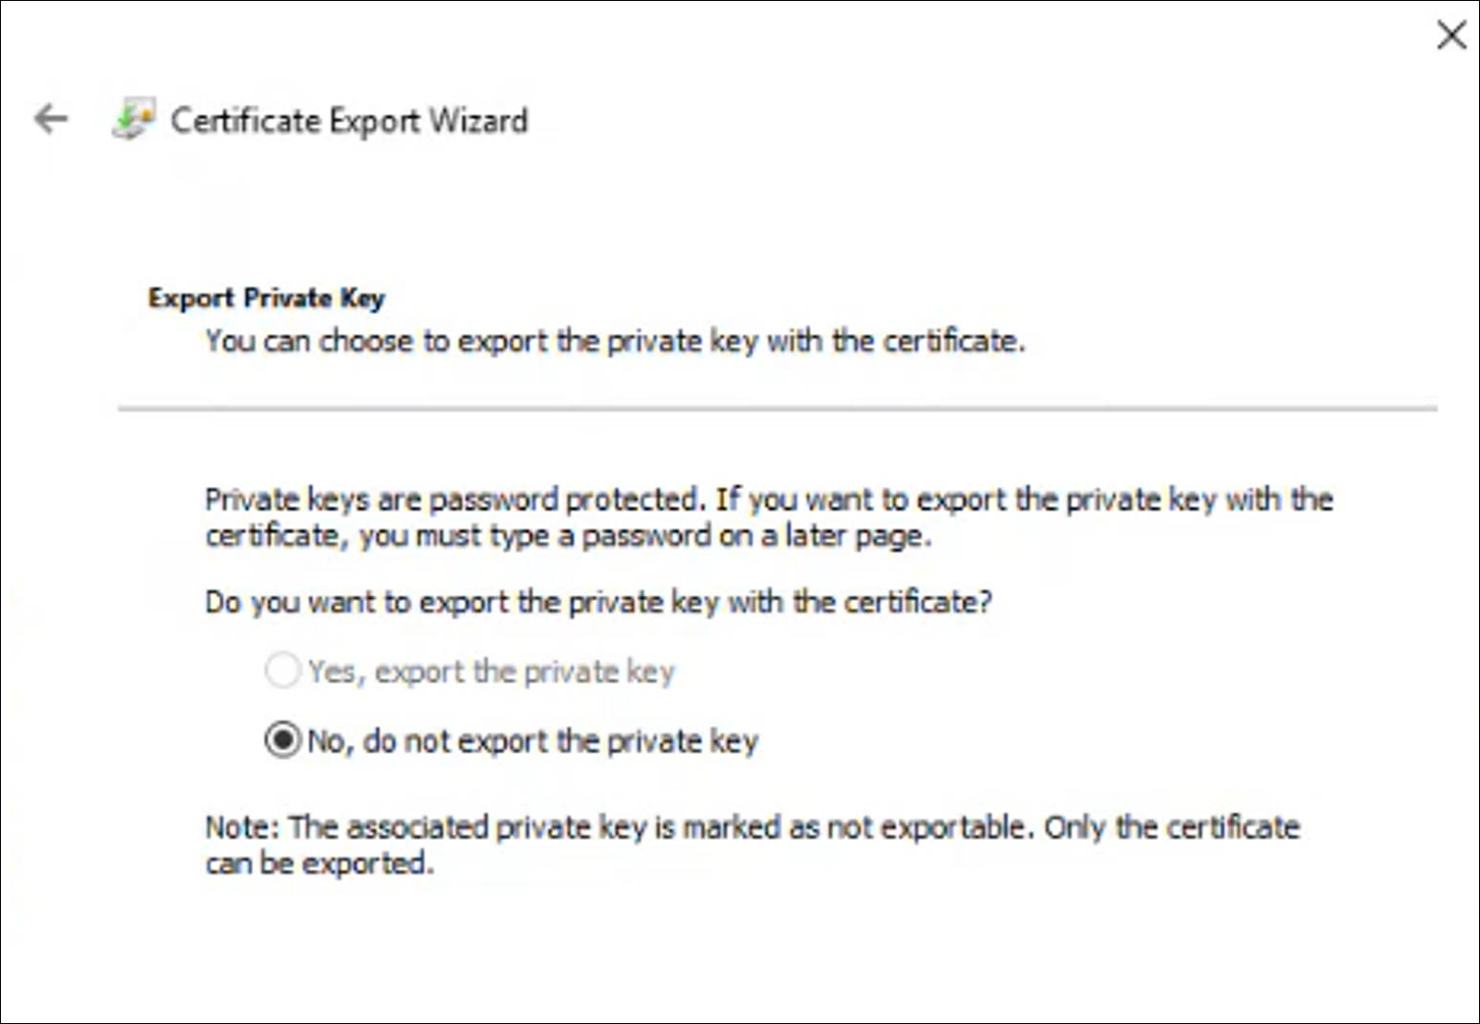The width and height of the screenshot is (1480, 1024).
Task: Click the "can be exported." final line
Action: (319, 864)
